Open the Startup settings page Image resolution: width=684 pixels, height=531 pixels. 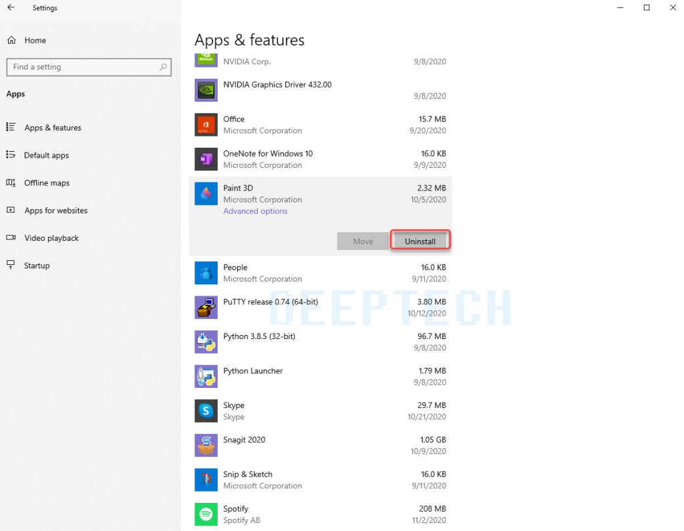click(x=37, y=265)
